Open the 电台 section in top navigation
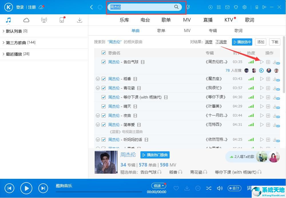The height and width of the screenshot is (198, 286). pos(145,20)
